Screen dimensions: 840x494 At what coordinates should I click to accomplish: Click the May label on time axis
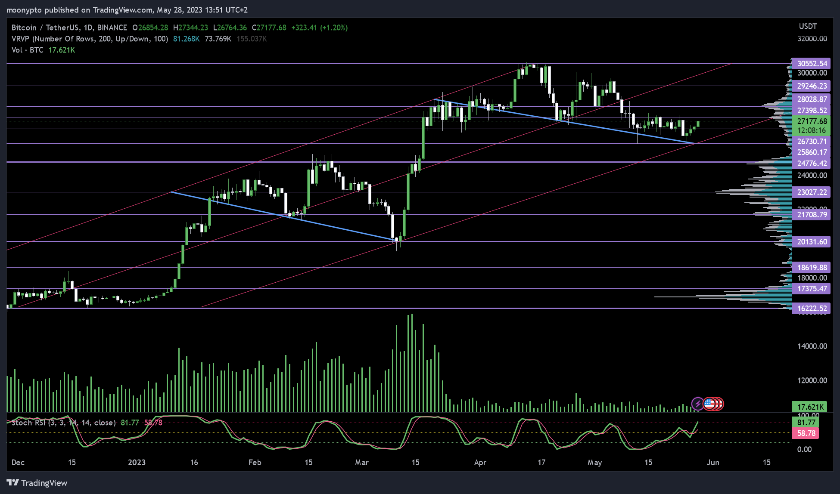pos(594,463)
